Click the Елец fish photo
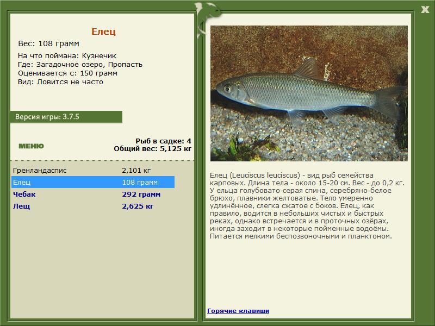 [x=309, y=93]
